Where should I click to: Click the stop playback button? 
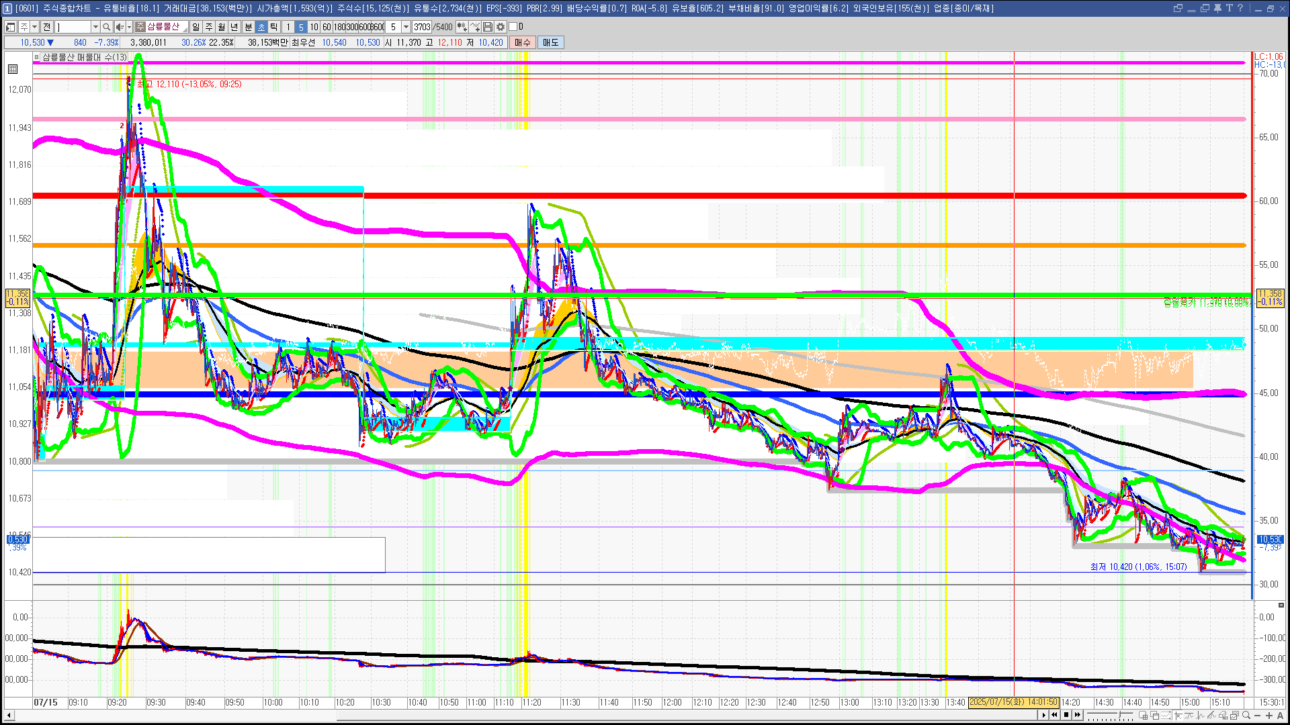coord(1066,715)
